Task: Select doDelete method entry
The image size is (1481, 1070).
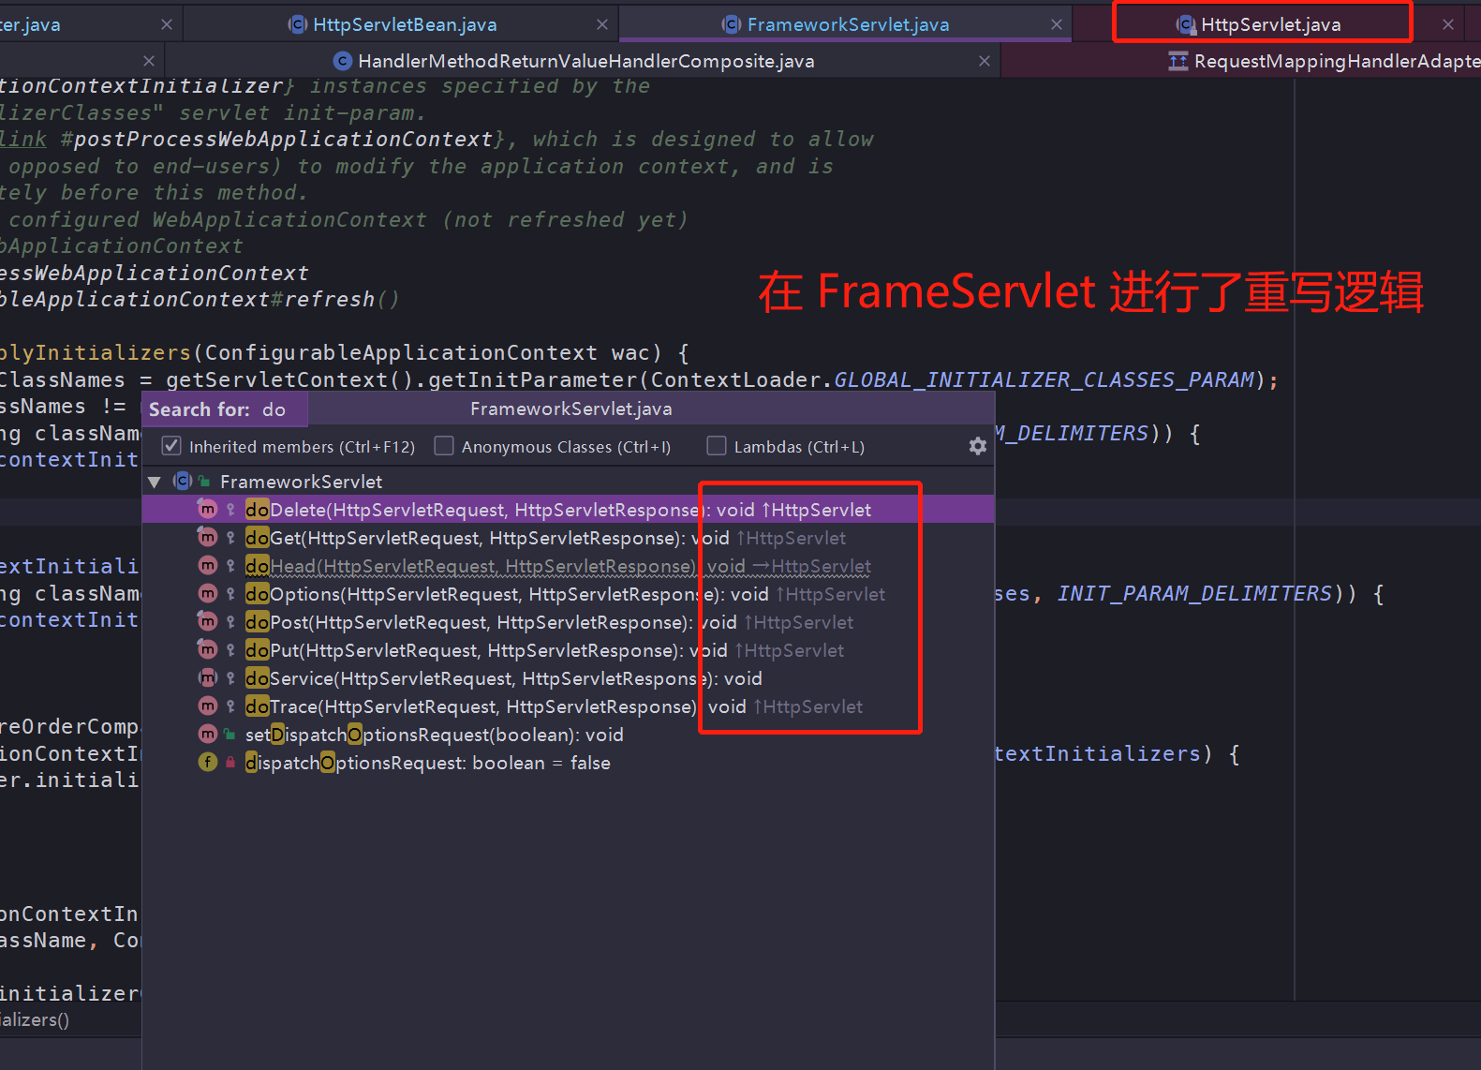Action: click(x=568, y=510)
